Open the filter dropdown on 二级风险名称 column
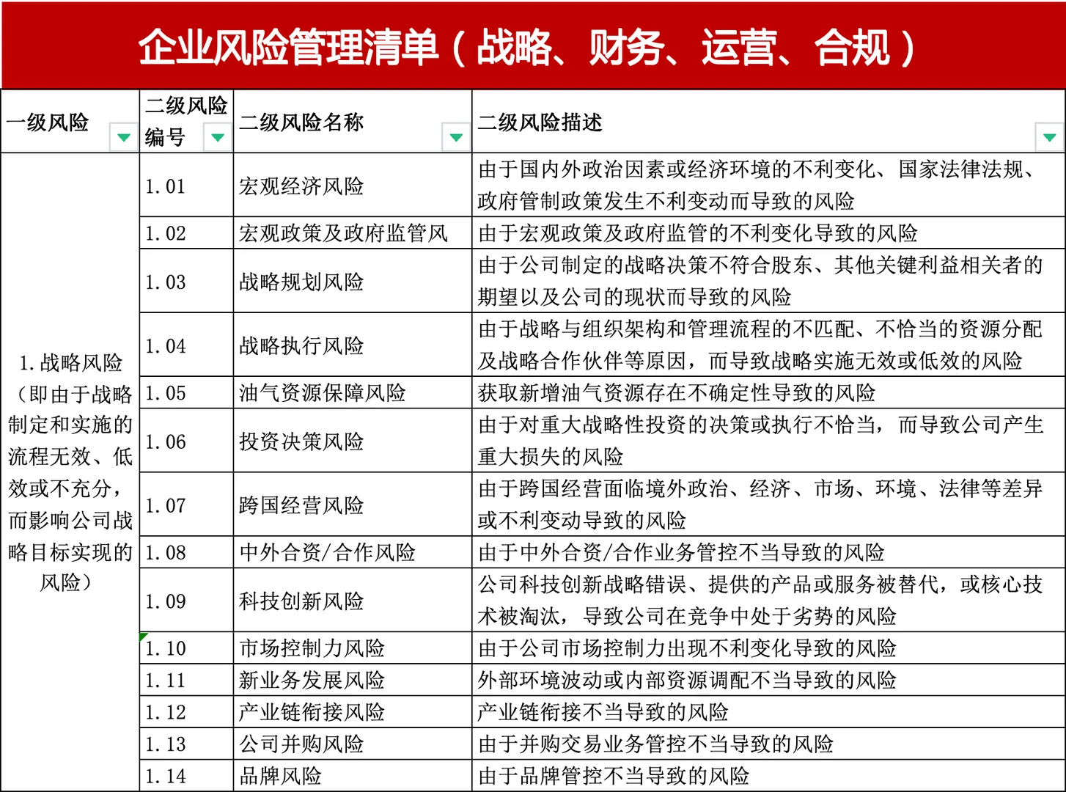This screenshot has width=1066, height=792. tap(456, 137)
